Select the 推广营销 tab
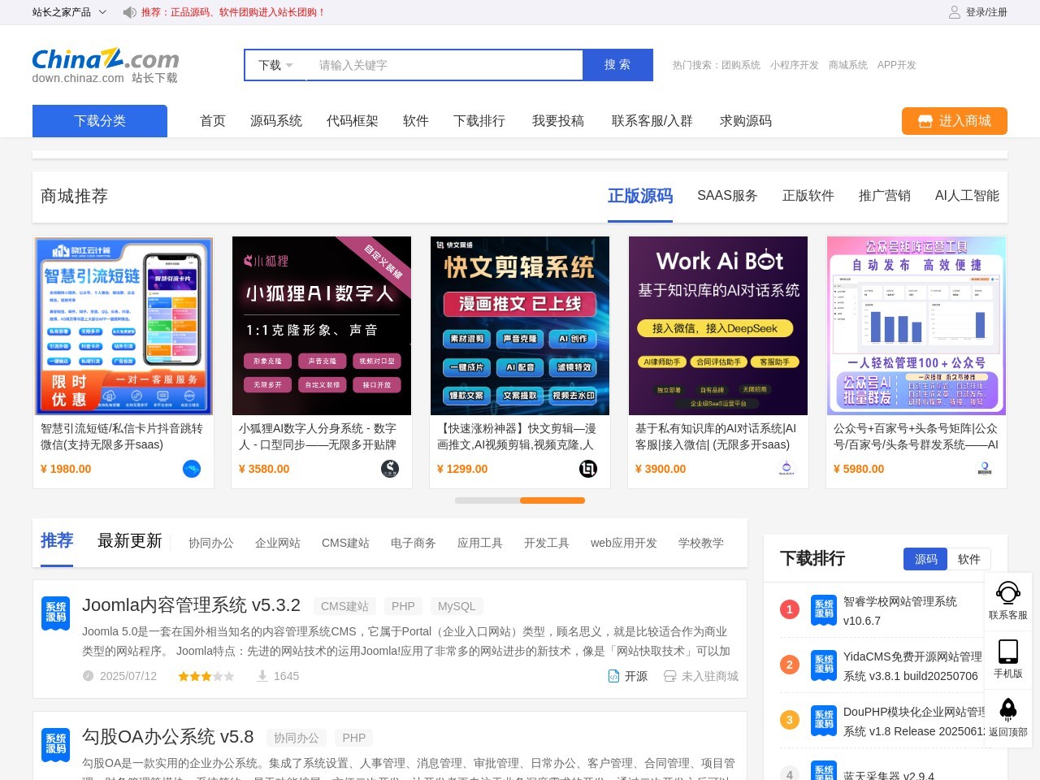Screen dimensions: 1040x780 885,196
